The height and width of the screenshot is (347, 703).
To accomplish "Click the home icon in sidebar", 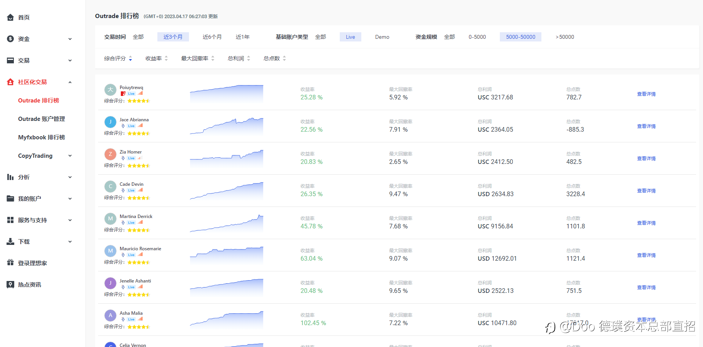I will 10,17.
